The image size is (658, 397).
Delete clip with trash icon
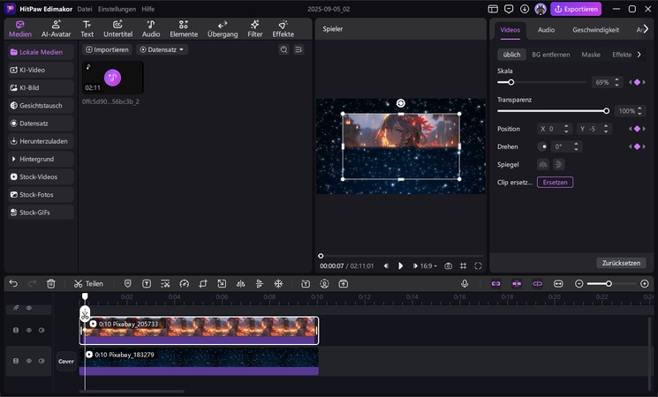point(50,284)
